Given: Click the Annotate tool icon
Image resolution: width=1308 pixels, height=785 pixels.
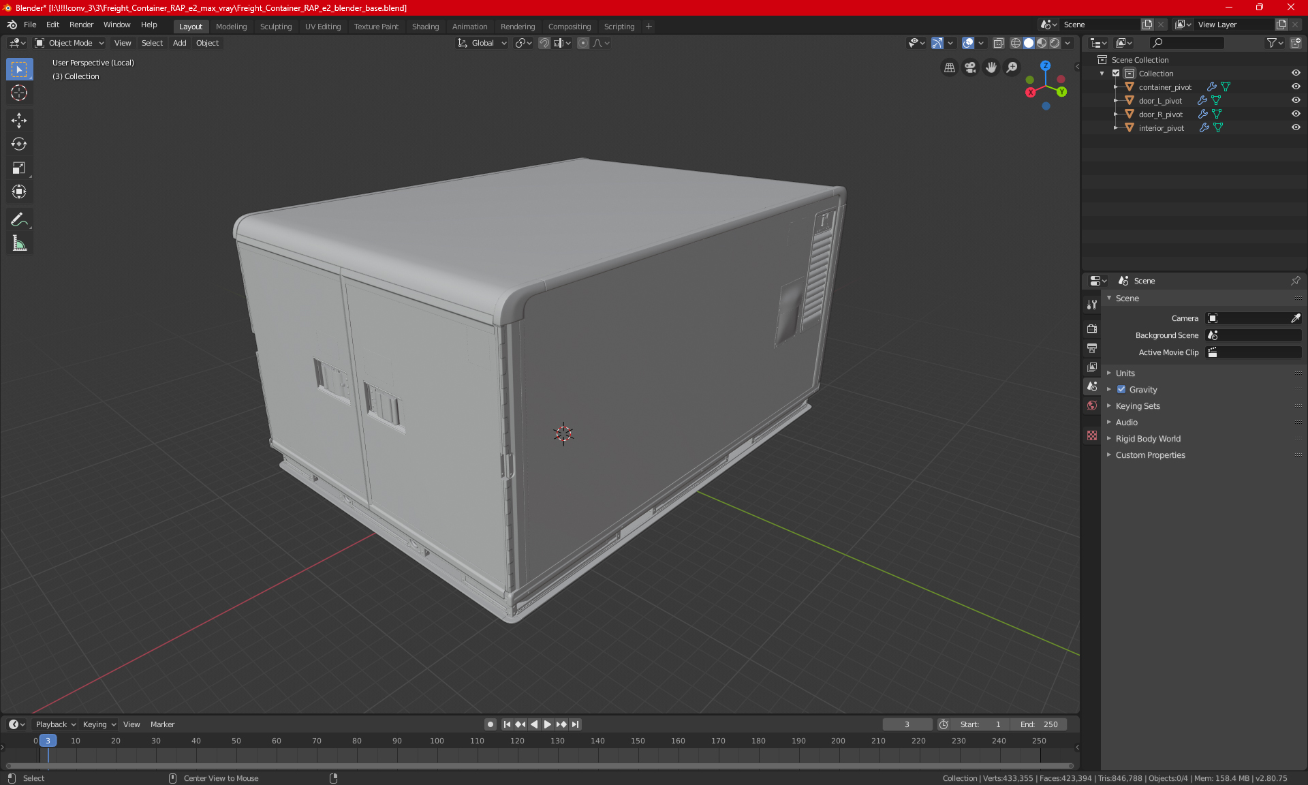Looking at the screenshot, I should 18,219.
